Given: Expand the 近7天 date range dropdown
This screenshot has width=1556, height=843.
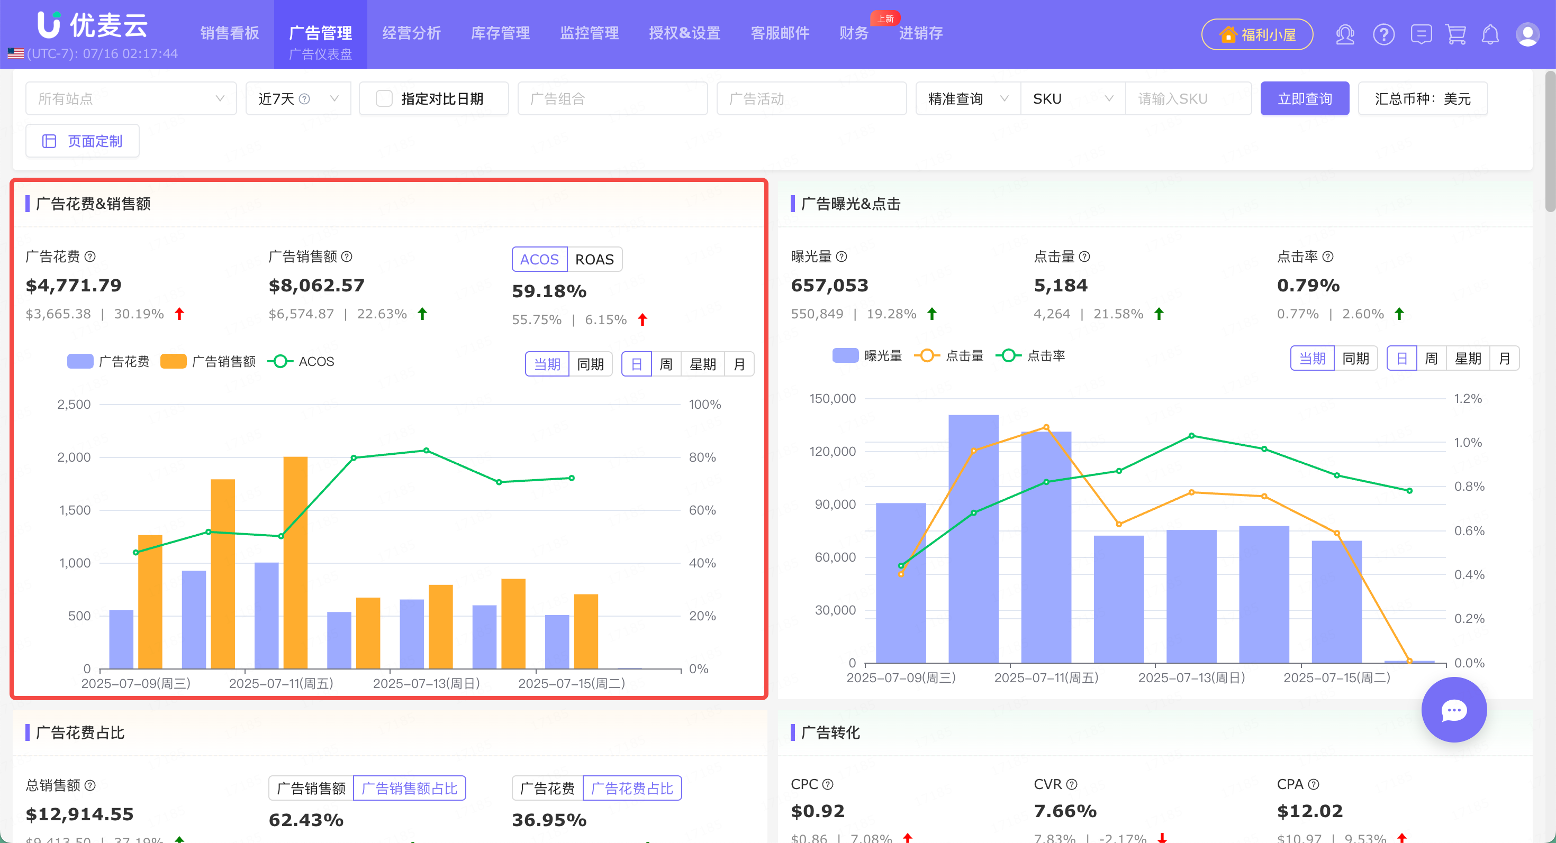Looking at the screenshot, I should (298, 98).
